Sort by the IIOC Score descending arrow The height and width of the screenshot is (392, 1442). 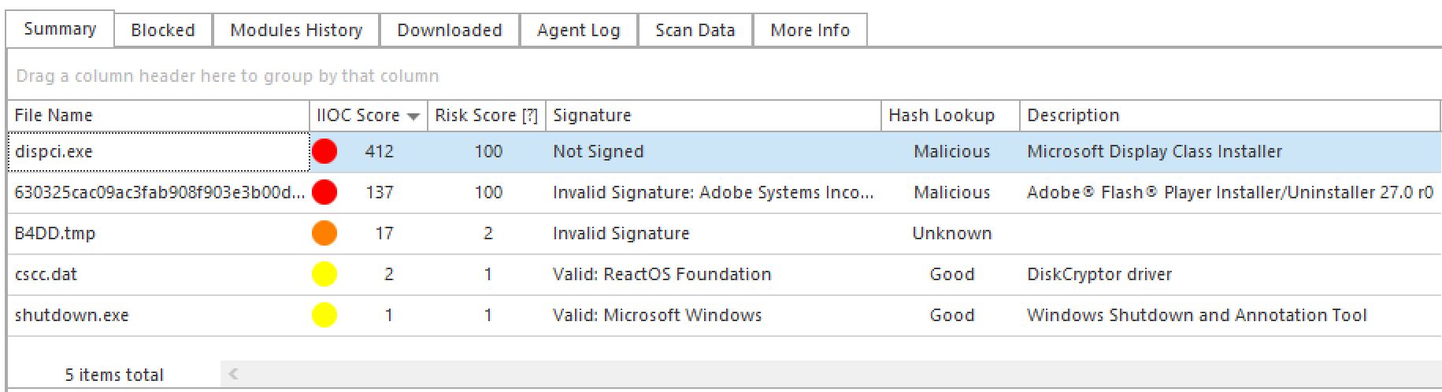(x=413, y=116)
